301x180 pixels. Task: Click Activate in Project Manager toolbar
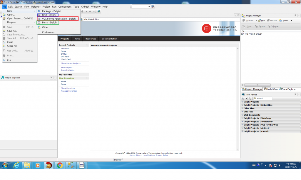[x=248, y=21]
